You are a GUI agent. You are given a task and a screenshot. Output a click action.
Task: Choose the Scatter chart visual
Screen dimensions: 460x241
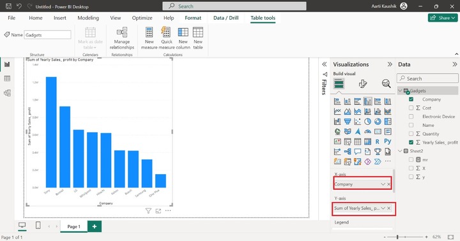click(357, 122)
